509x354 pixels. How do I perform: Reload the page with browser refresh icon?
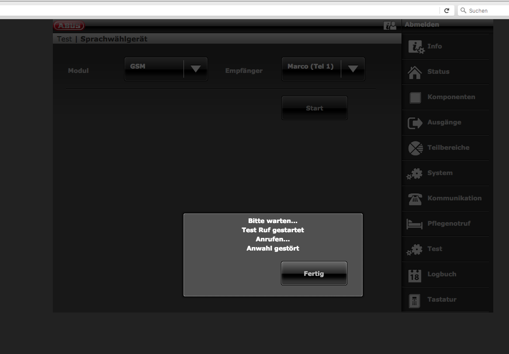(447, 10)
